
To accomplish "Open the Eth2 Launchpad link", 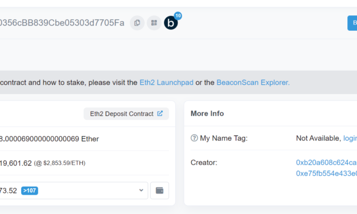I will coord(166,83).
